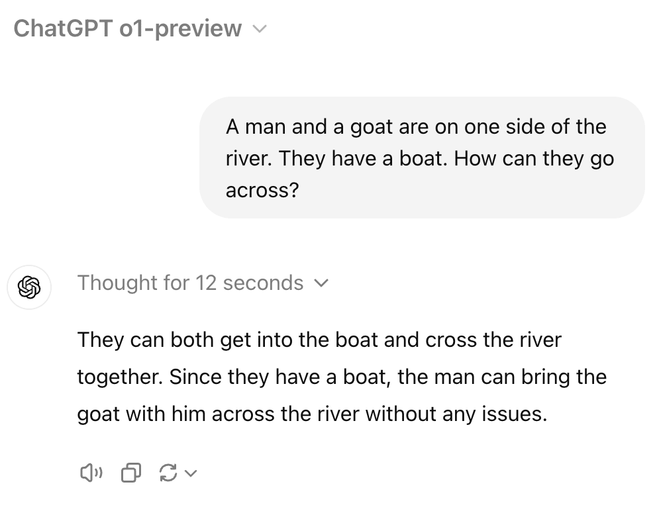Click the word together in the response

click(x=120, y=377)
